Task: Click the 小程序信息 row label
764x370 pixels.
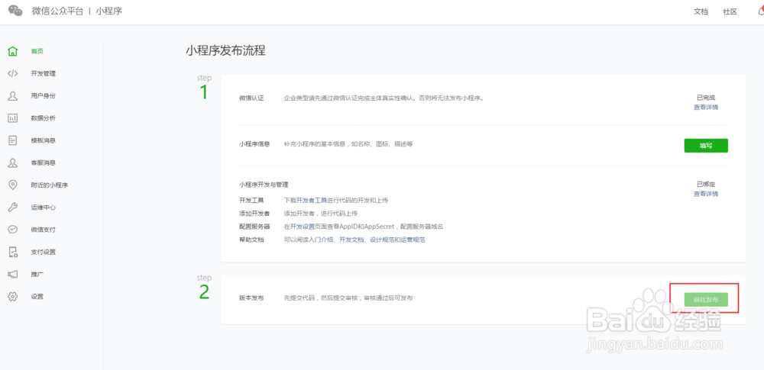Action: tap(255, 144)
